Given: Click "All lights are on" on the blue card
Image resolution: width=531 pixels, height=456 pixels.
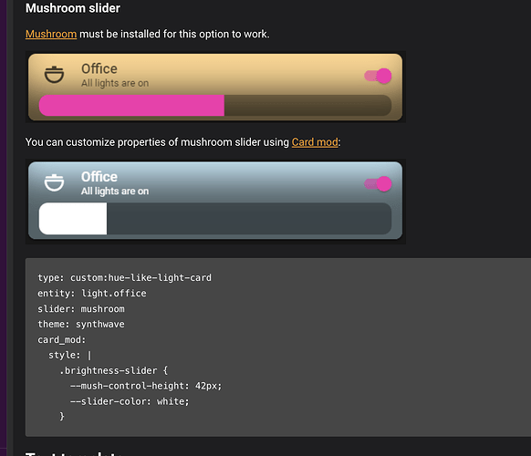Looking at the screenshot, I should coord(115,192).
